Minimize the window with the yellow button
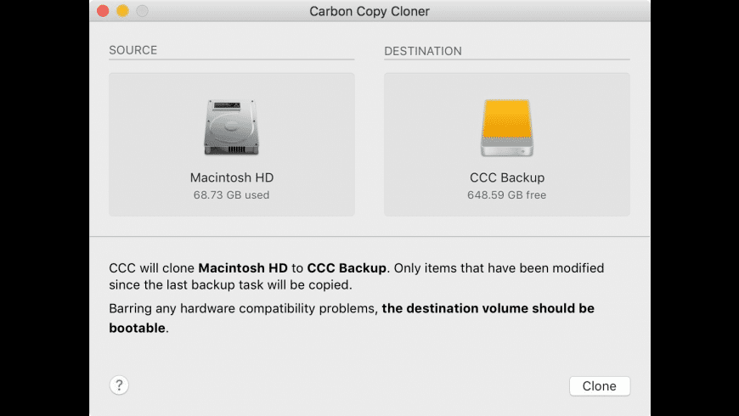739x416 pixels. coord(122,11)
